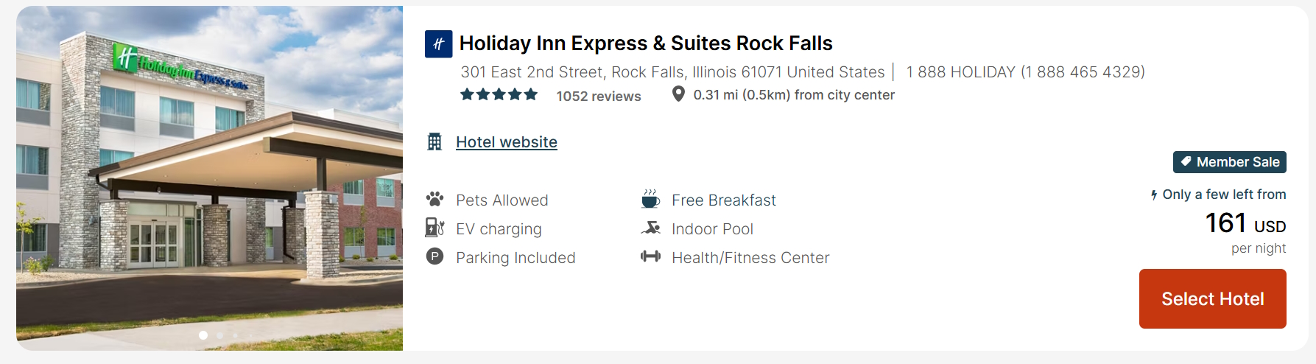Screen dimensions: 1316x364
Task: Open the 1052 reviews link
Action: pos(598,96)
